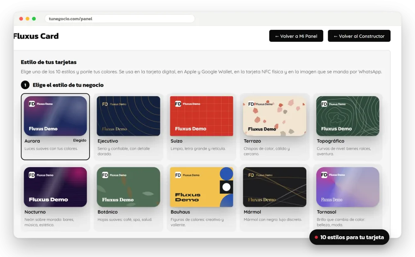Choose the Topográfico green card preview

[348, 116]
